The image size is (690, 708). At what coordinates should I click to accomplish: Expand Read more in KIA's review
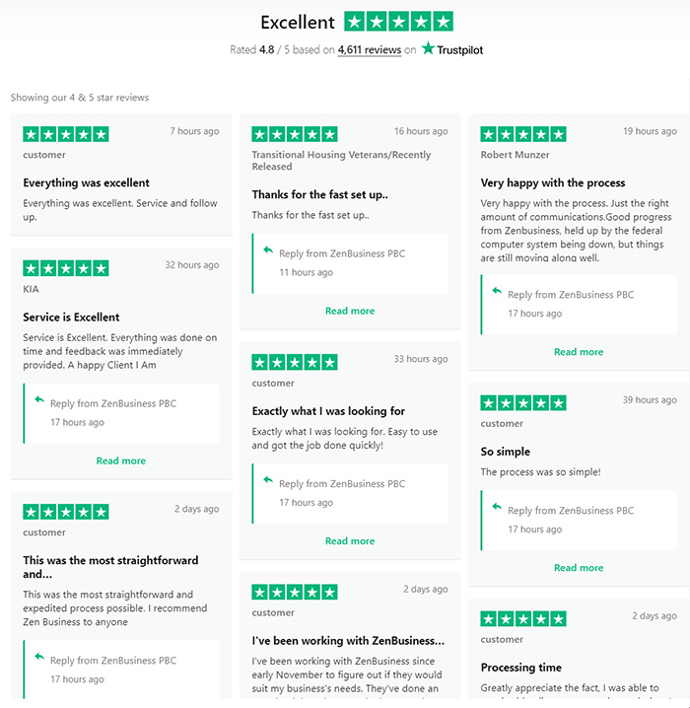click(121, 460)
